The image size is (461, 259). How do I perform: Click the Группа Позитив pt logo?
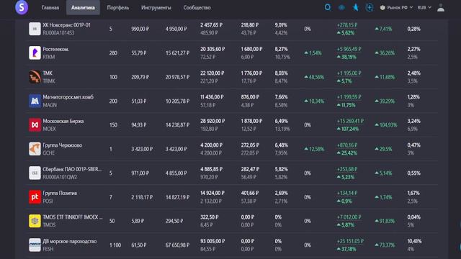tap(35, 197)
